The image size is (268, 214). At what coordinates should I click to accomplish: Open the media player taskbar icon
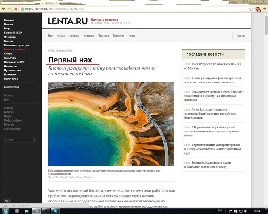(x=17, y=211)
